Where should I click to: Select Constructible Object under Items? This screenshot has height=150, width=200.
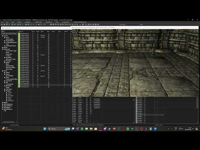coord(12,79)
